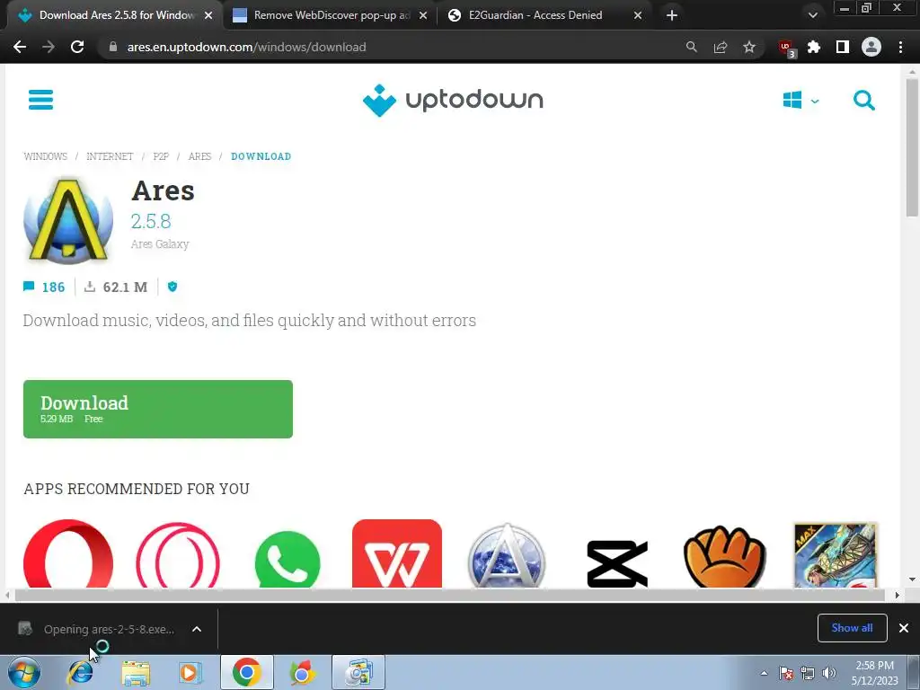The width and height of the screenshot is (920, 690).
Task: Open the Opera recommended app icon
Action: [68, 553]
